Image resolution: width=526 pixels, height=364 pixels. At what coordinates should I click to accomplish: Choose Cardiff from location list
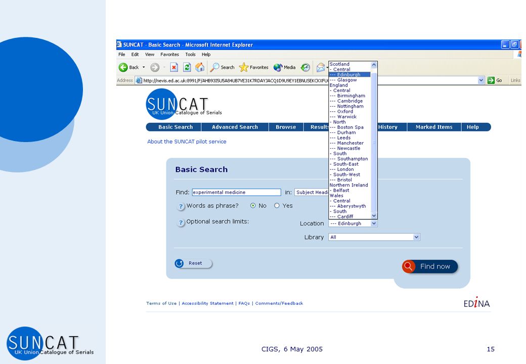pyautogui.click(x=345, y=216)
